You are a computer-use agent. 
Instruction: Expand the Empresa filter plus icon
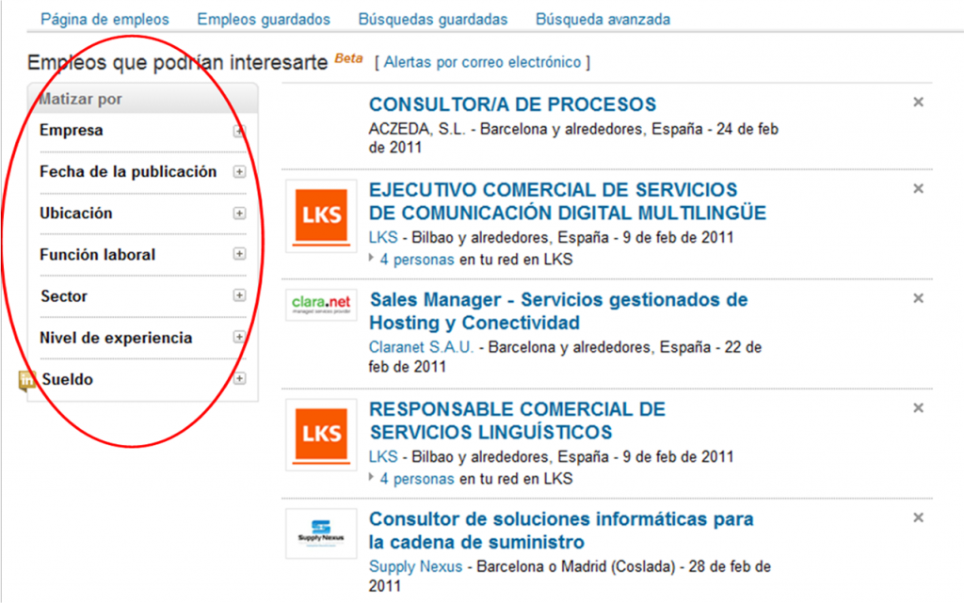(x=240, y=131)
